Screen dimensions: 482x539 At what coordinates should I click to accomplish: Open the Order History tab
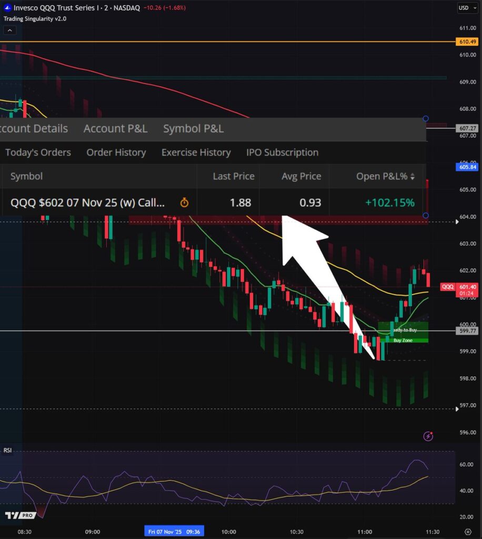(116, 153)
